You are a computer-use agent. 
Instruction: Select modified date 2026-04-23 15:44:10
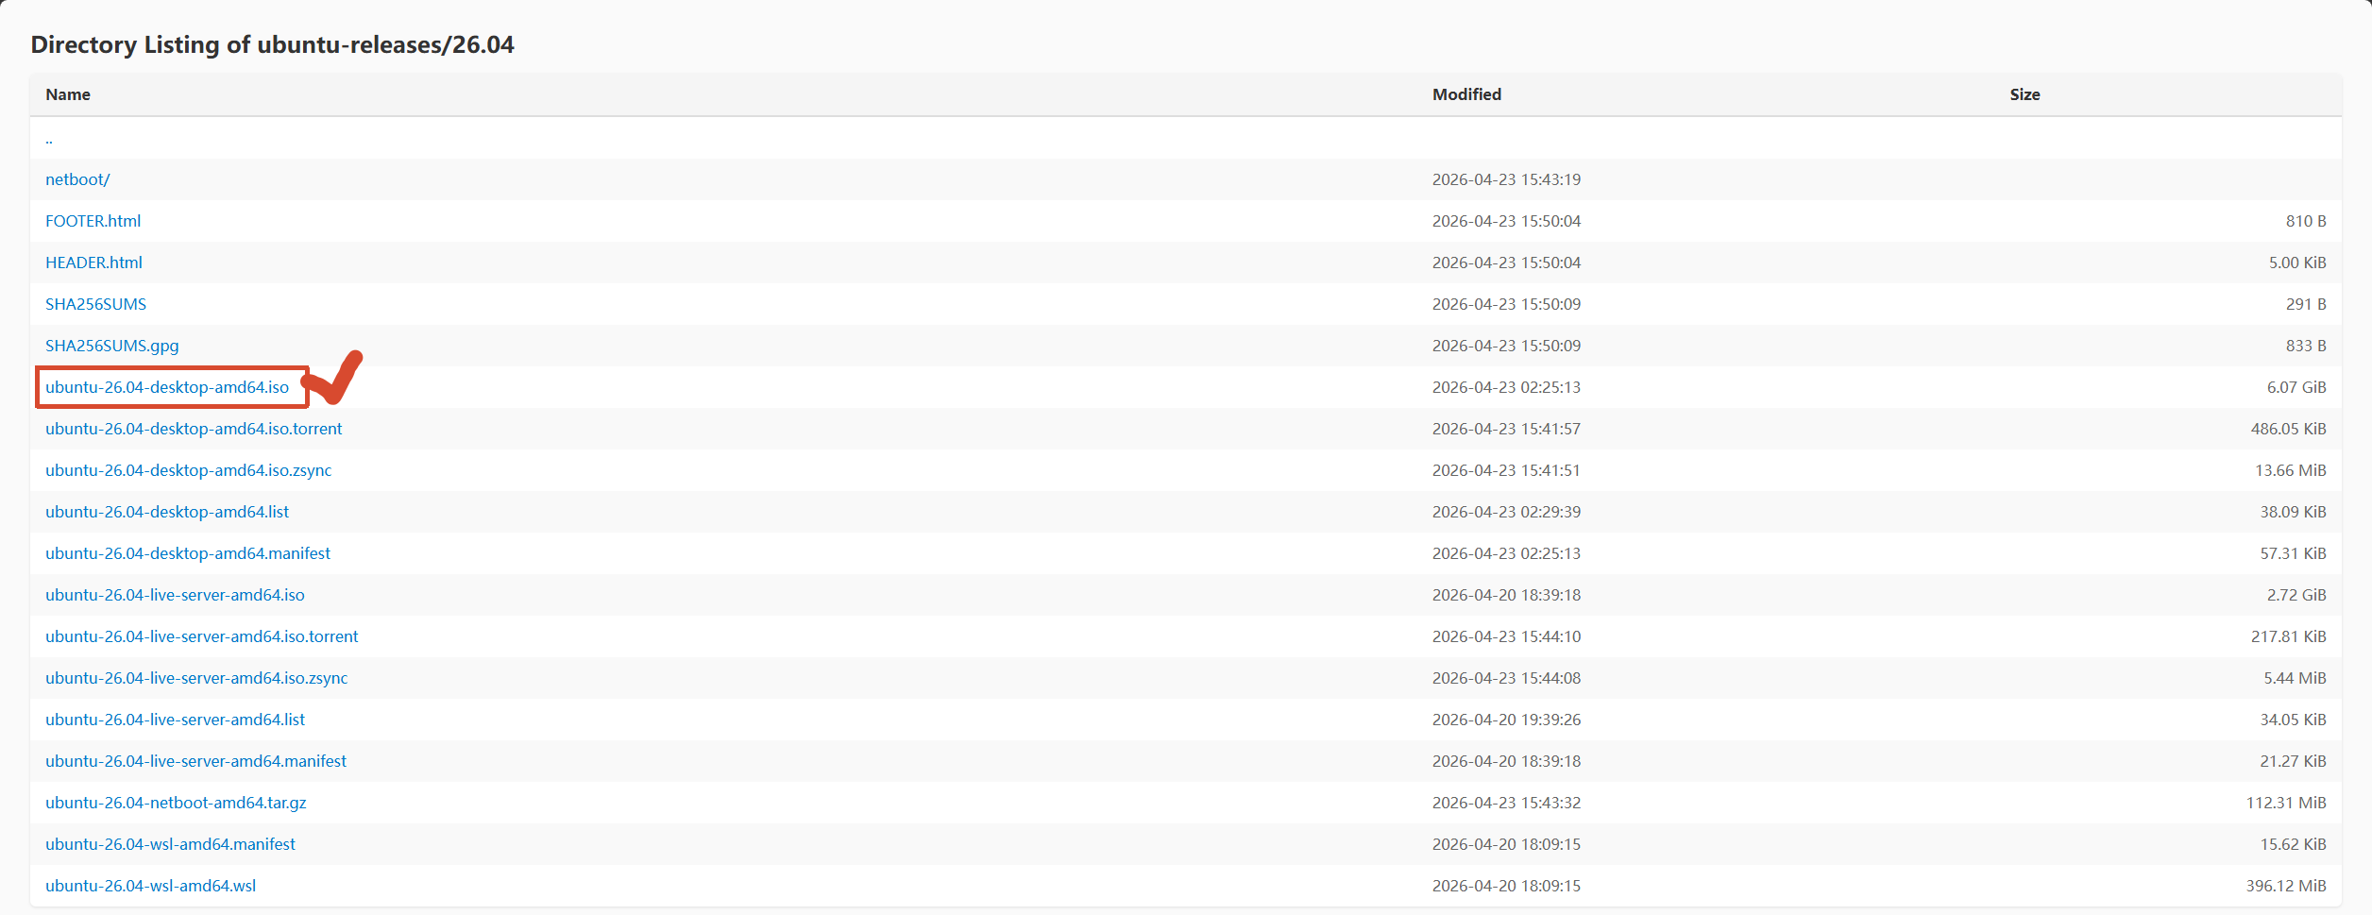click(x=1506, y=636)
